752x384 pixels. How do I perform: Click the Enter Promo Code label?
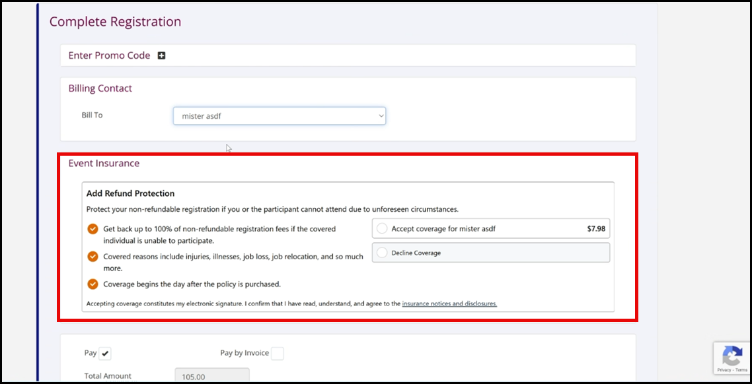(109, 55)
